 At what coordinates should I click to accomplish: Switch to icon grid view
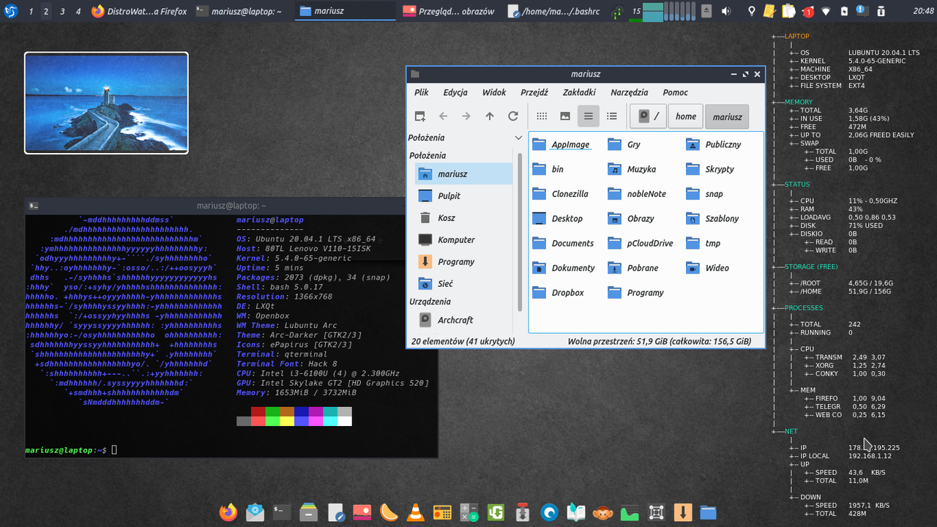pos(542,116)
